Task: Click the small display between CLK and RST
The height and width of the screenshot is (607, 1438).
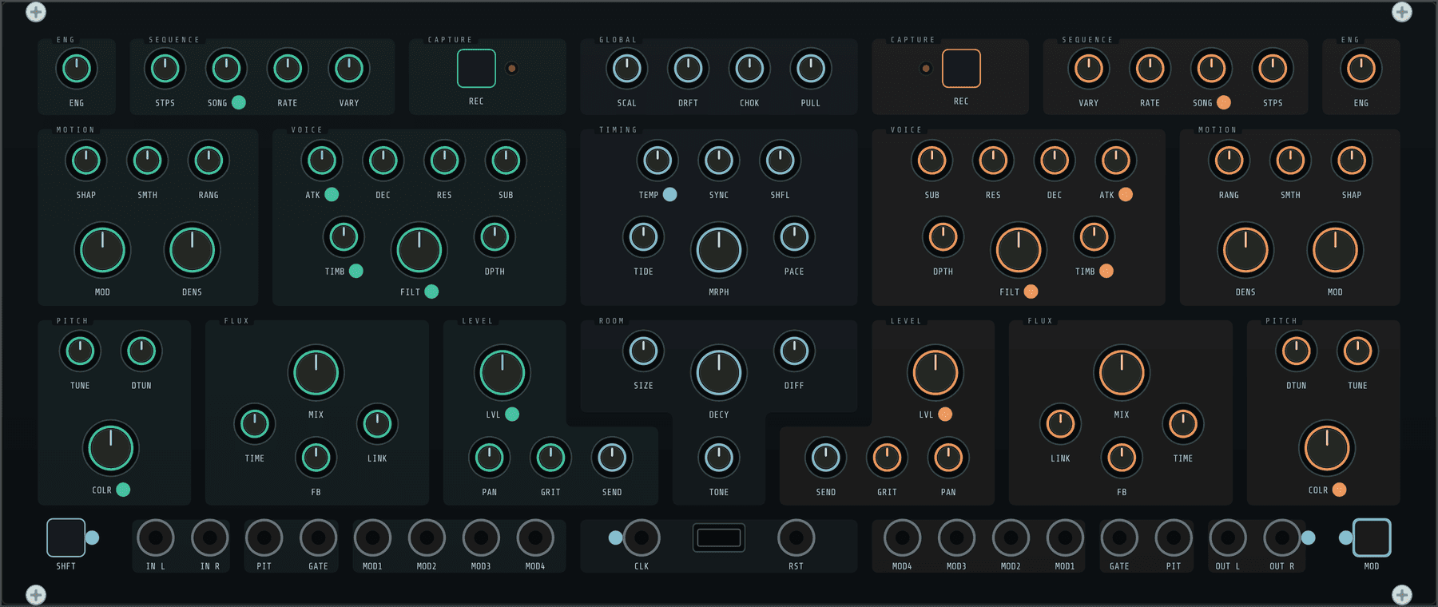Action: tap(719, 538)
